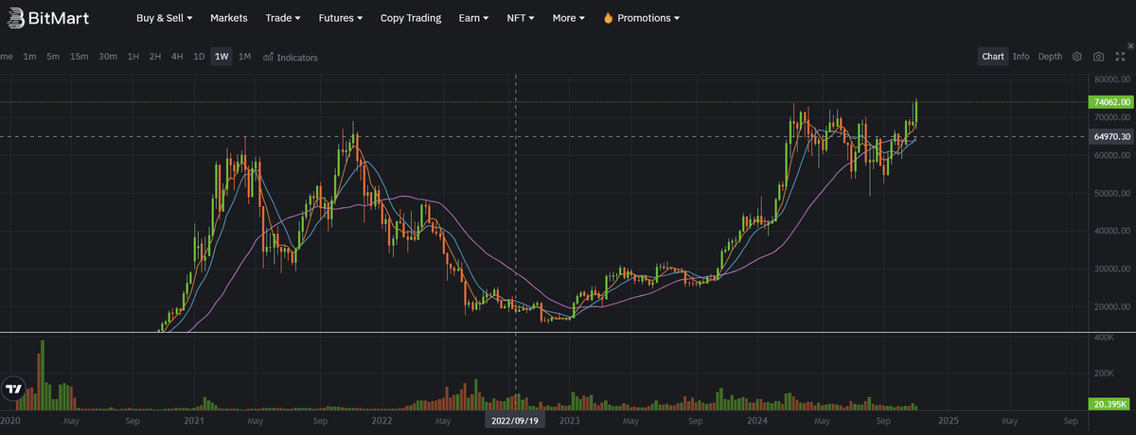Click the 200K volume axis label
The width and height of the screenshot is (1136, 435).
click(1104, 374)
